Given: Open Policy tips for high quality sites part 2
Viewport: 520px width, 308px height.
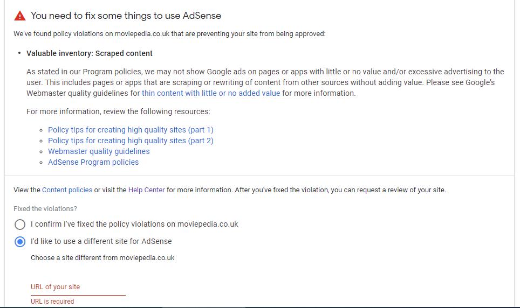Looking at the screenshot, I should click(x=131, y=141).
